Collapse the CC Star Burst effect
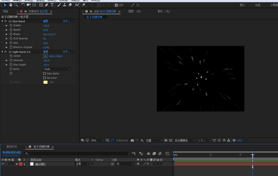 click(3, 21)
